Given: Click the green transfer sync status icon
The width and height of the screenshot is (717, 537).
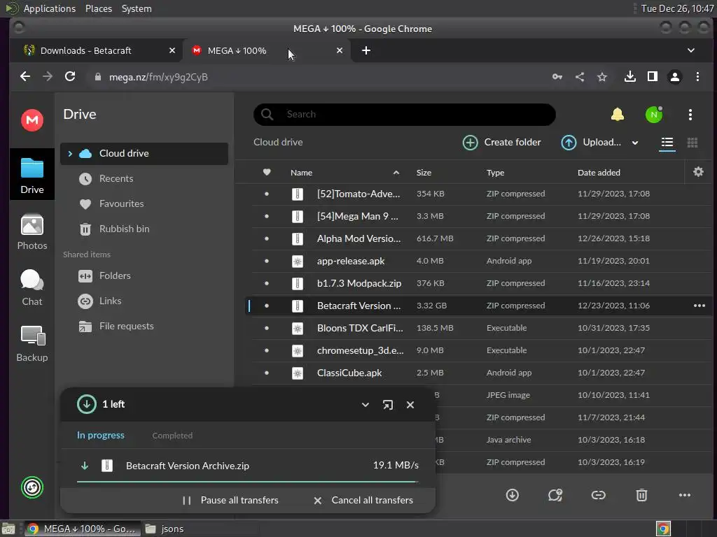Looking at the screenshot, I should [32, 487].
